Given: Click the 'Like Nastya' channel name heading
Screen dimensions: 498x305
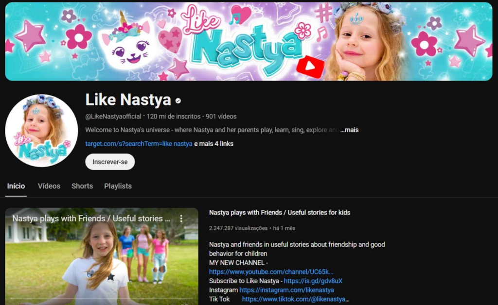Looking at the screenshot, I should coord(128,100).
